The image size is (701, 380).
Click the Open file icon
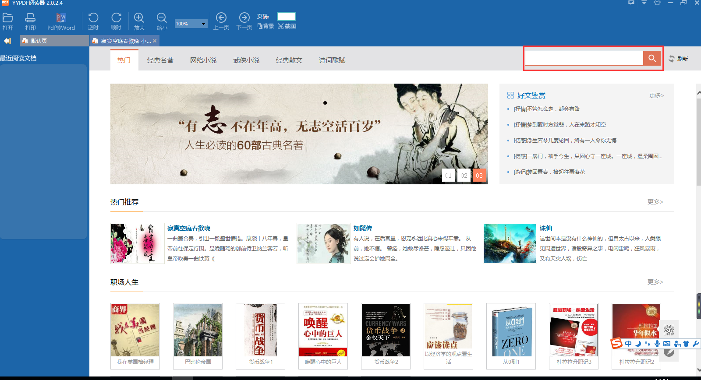pos(8,18)
